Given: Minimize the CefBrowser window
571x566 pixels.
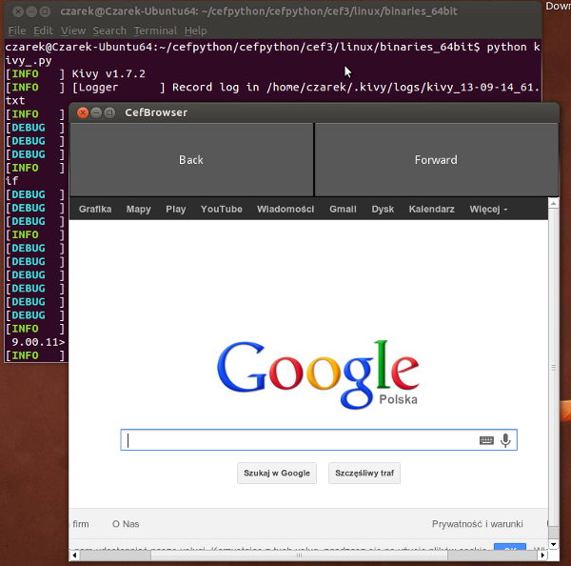Looking at the screenshot, I should pos(97,112).
